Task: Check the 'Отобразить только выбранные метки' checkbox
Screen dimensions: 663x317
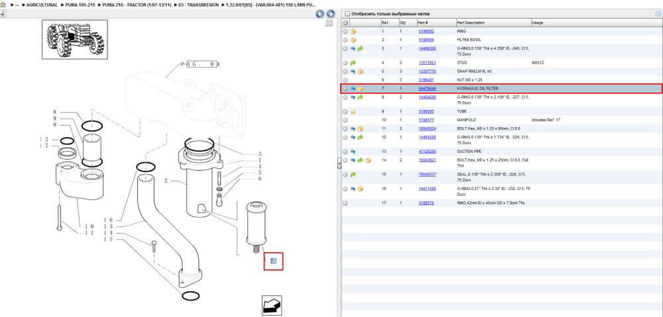Action: click(x=347, y=14)
